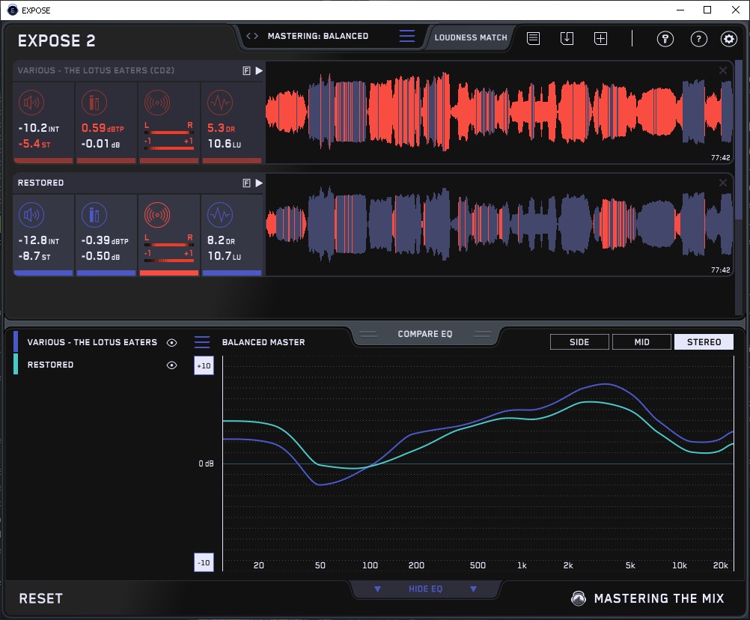The width and height of the screenshot is (750, 620).
Task: Click the add track plus icon
Action: [x=601, y=38]
